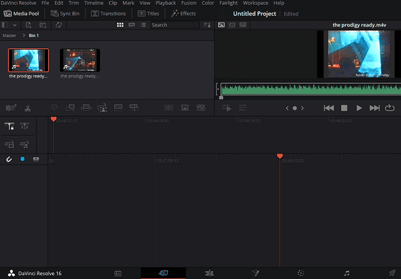The image size is (401, 279).
Task: Click the playhead on the lower timeline ruler
Action: [x=280, y=156]
